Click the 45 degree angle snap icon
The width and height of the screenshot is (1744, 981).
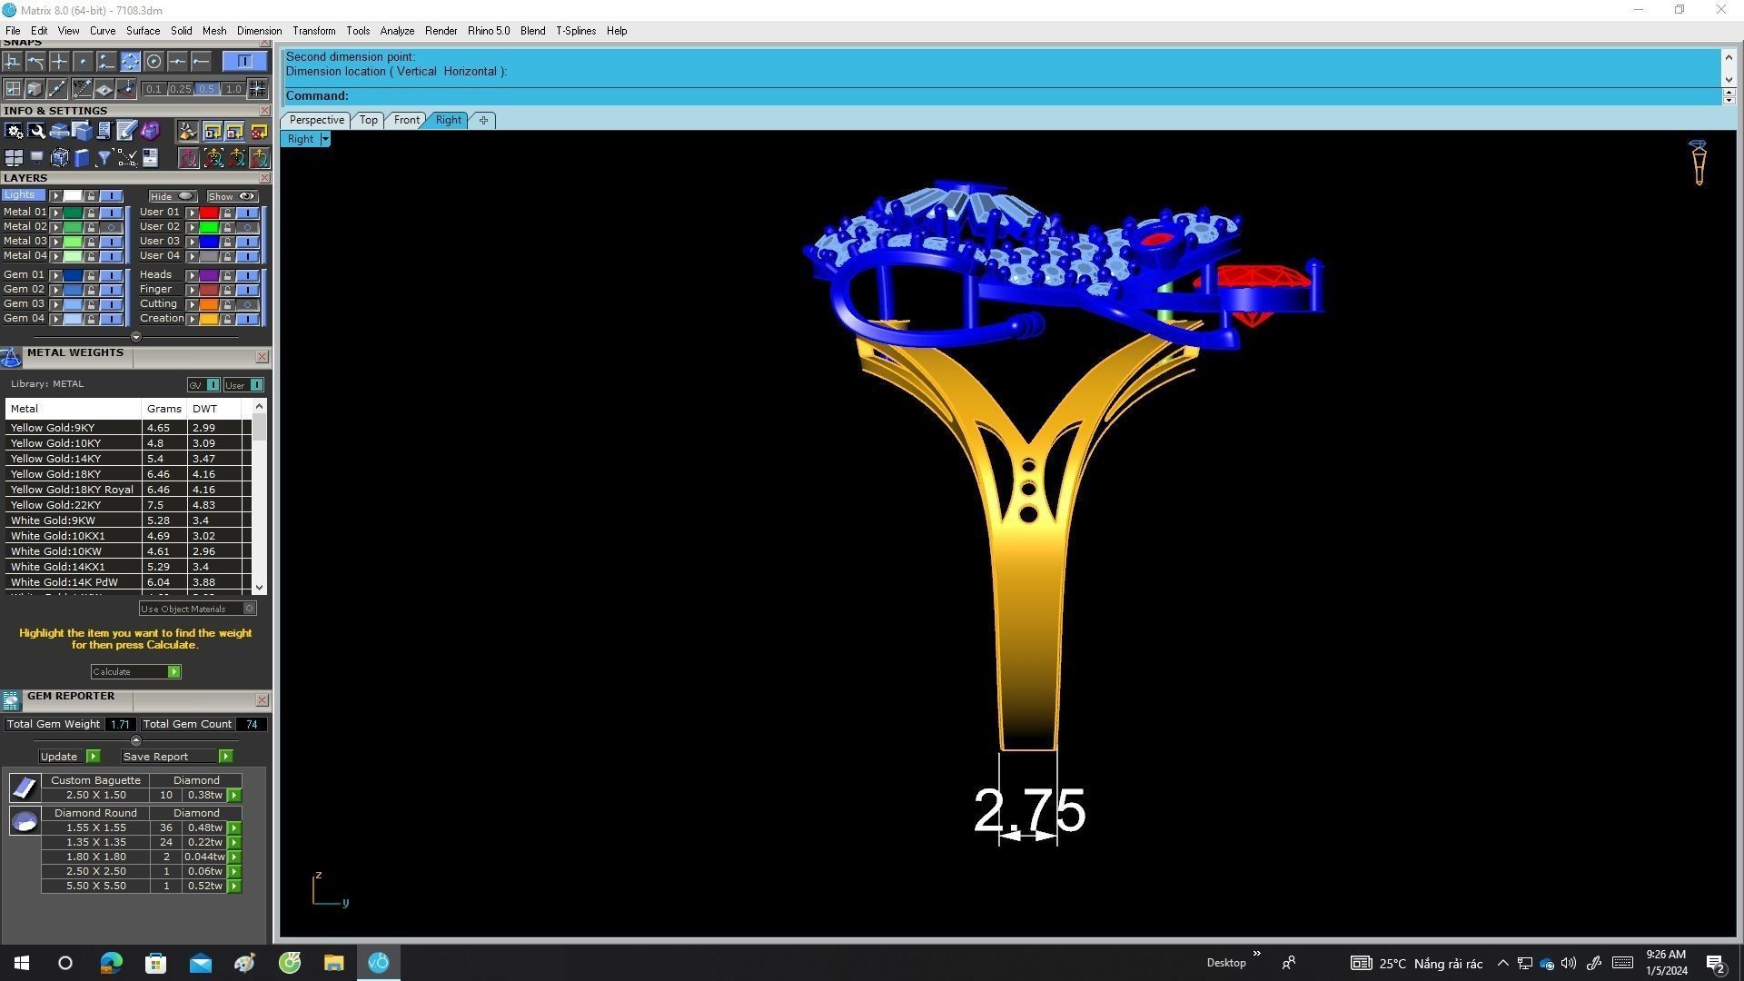tap(82, 89)
